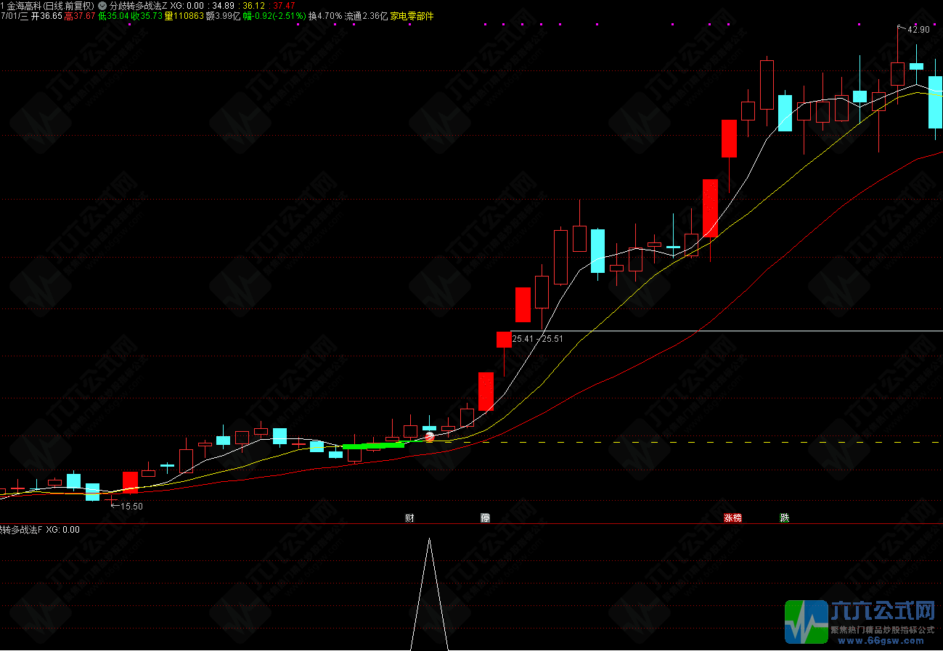Screen dimensions: 943x651
Task: Click the 金海高科 (日线 前复权) stock title
Action: coord(51,5)
